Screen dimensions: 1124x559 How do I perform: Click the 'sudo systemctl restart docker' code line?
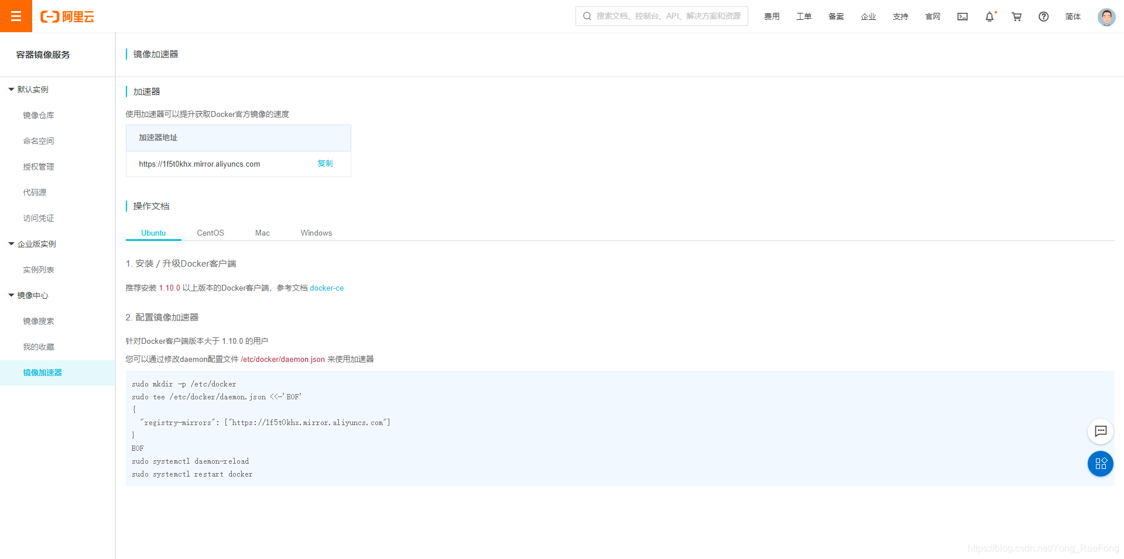192,474
